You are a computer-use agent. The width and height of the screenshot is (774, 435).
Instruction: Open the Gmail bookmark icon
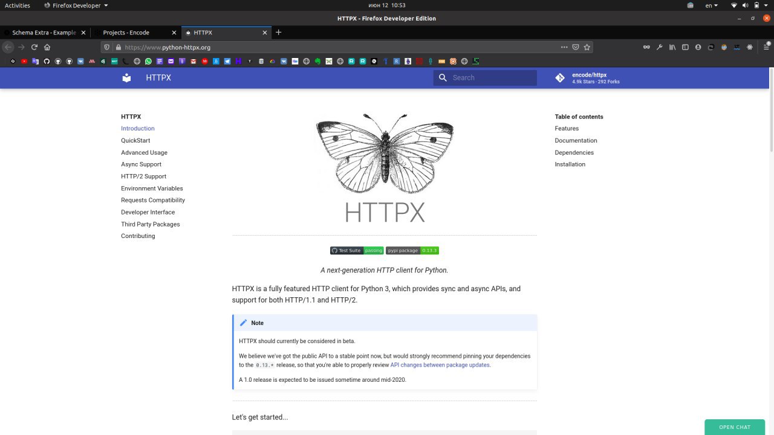tap(193, 61)
